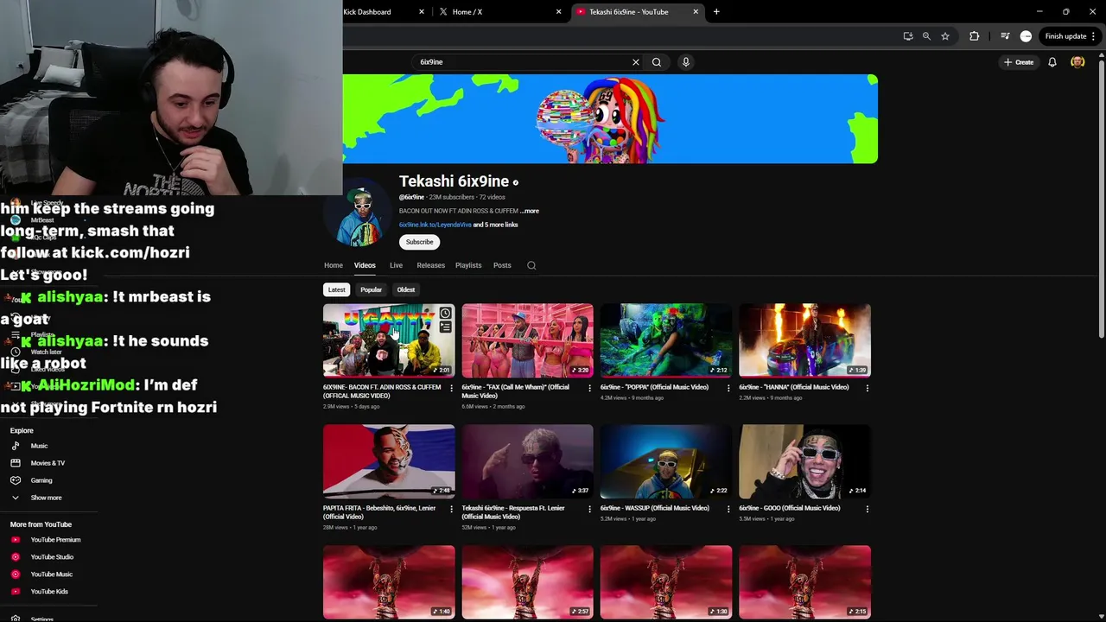The image size is (1106, 622).
Task: Open the FAX (Call Me Wham) video title
Action: coord(516,391)
